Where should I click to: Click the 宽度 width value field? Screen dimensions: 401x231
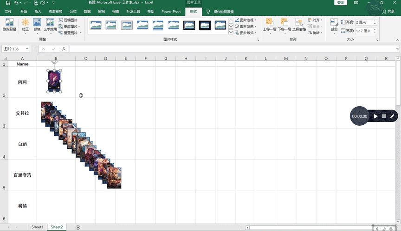(364, 31)
